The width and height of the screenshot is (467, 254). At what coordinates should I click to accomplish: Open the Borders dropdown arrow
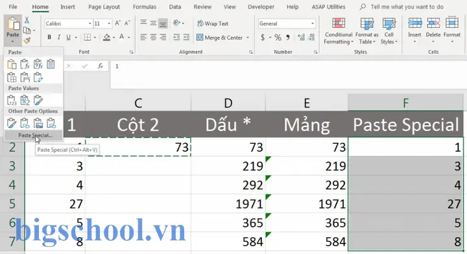tap(95, 38)
